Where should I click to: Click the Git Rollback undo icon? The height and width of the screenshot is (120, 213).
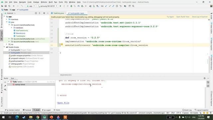click(120, 6)
